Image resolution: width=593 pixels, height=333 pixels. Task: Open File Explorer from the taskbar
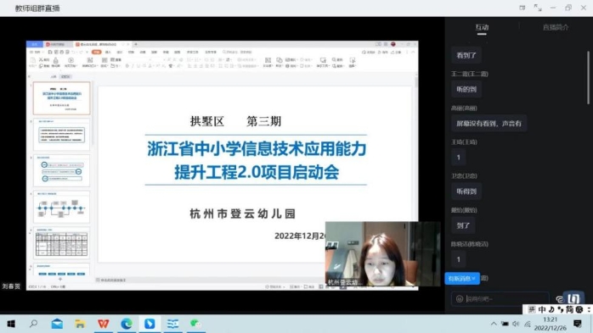[80, 324]
